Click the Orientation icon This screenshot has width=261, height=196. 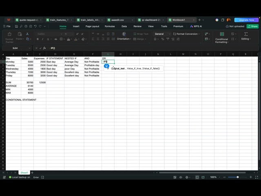(x=124, y=34)
